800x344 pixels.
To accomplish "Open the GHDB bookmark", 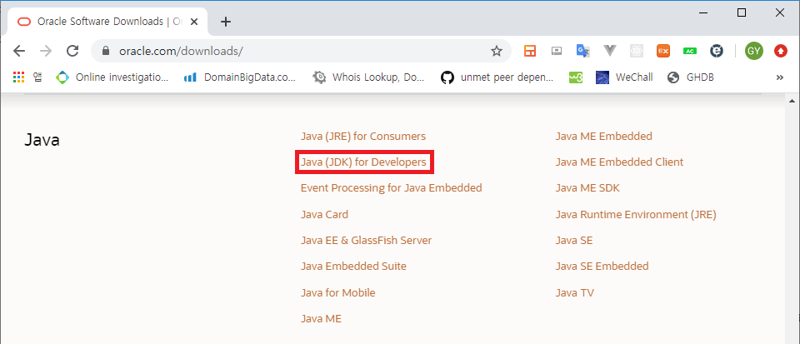I will [x=691, y=77].
